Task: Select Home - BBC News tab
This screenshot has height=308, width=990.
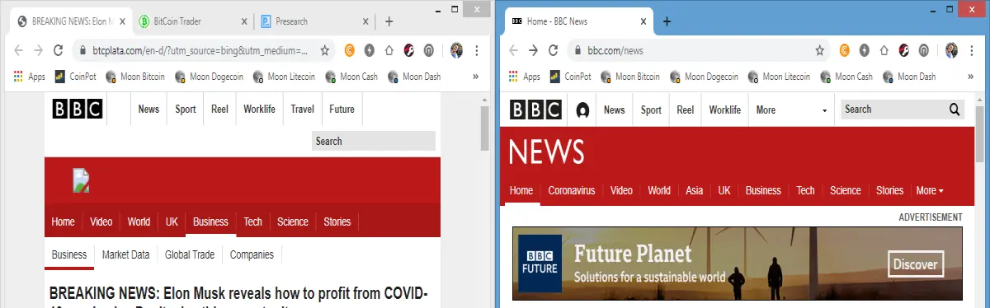Action: pos(577,21)
